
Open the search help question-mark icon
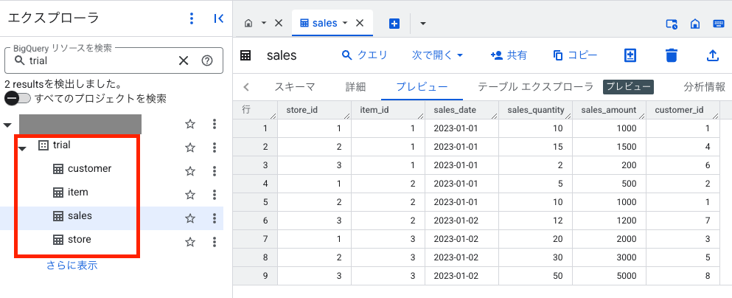point(207,60)
